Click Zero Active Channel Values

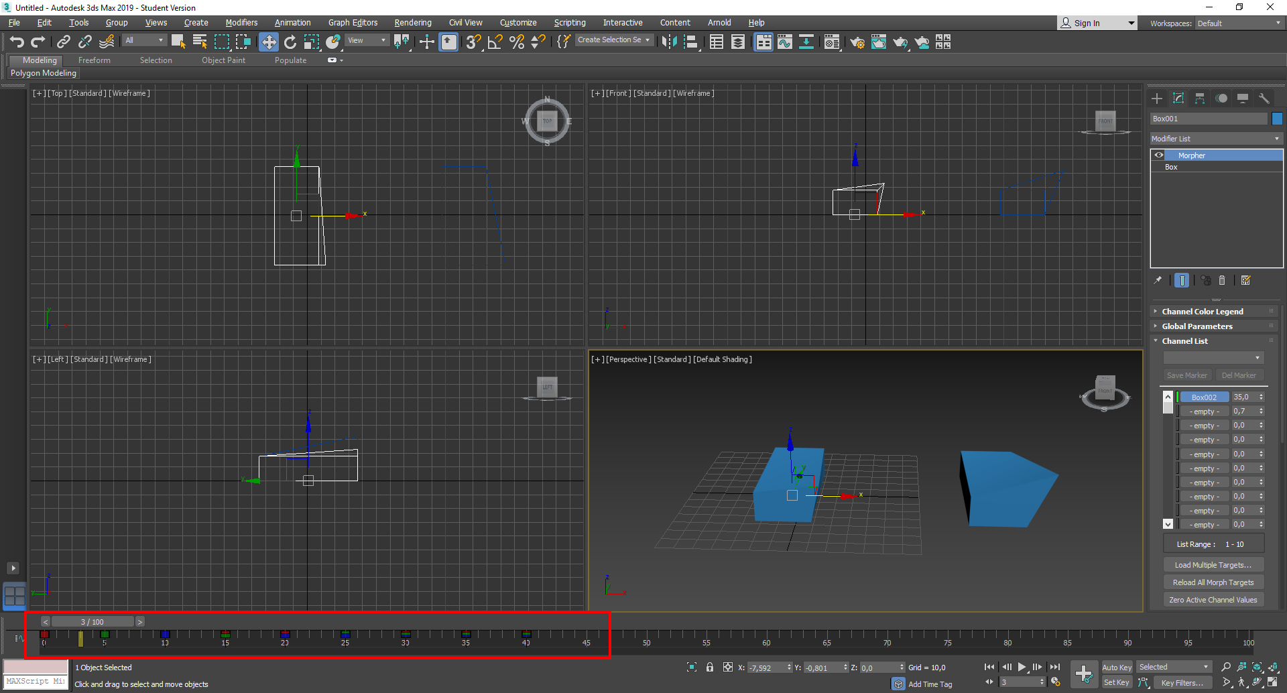click(x=1213, y=599)
